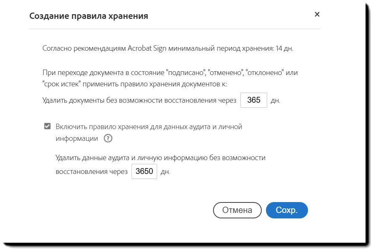Click the Acrobat Sign minimum period text
This screenshot has width=371, height=249.
158,49
